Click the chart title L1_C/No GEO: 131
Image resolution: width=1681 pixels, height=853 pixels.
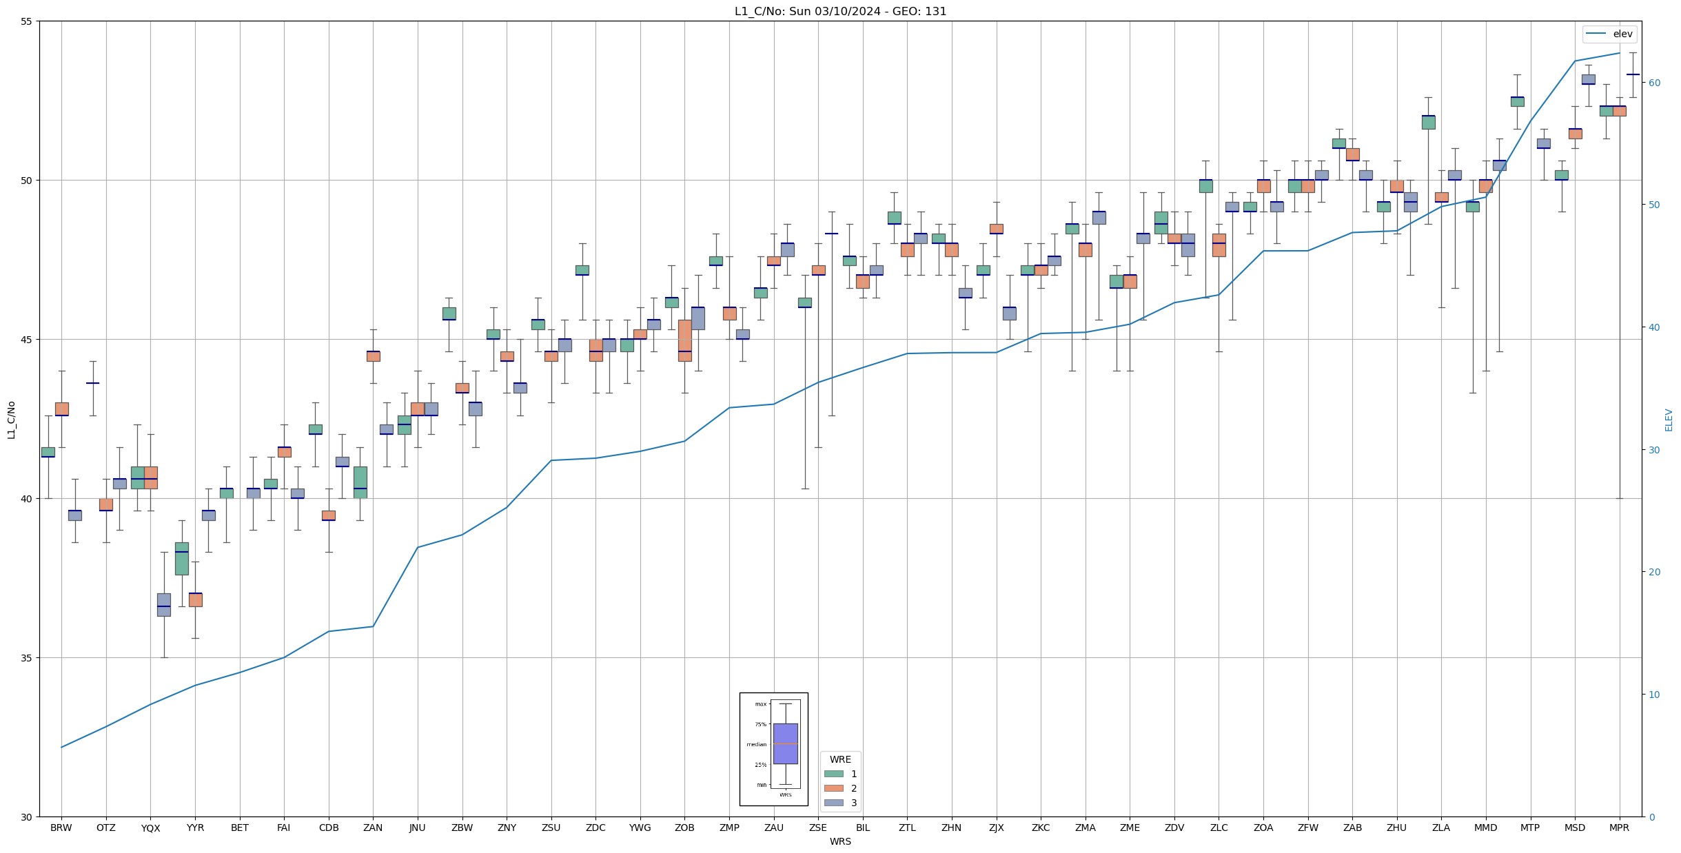tap(840, 11)
